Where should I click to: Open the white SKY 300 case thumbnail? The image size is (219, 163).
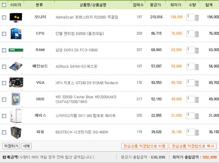click(x=16, y=116)
